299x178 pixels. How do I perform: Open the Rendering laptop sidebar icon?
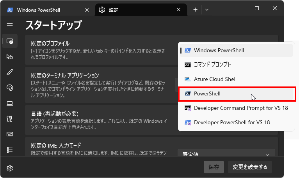click(x=10, y=103)
